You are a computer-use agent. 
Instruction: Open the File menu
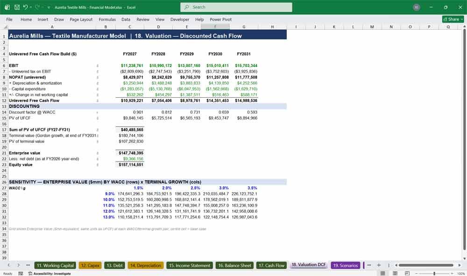[9, 19]
